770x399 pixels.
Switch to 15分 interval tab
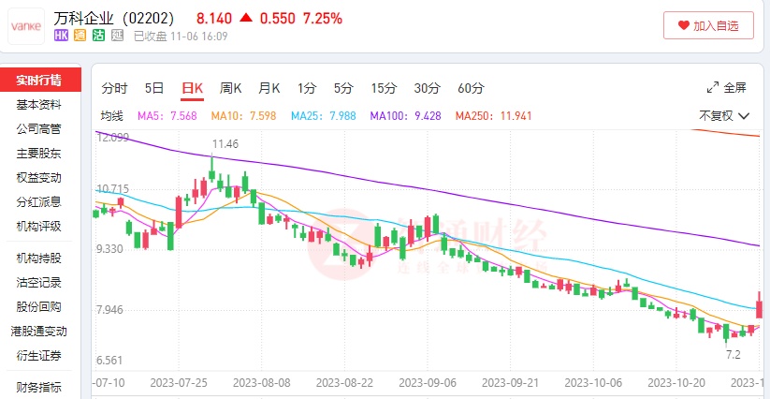click(384, 88)
